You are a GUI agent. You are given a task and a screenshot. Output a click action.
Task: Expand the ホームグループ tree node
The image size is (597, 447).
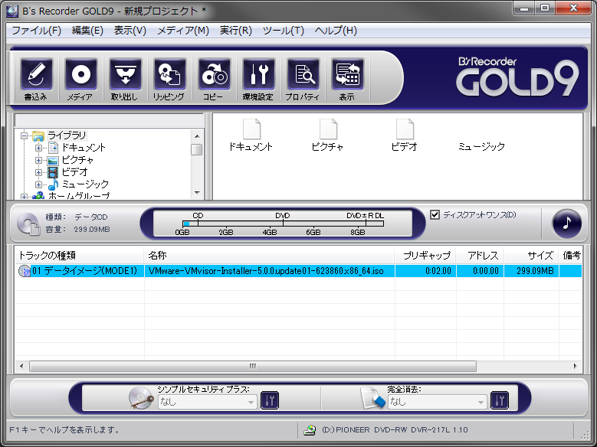point(24,197)
